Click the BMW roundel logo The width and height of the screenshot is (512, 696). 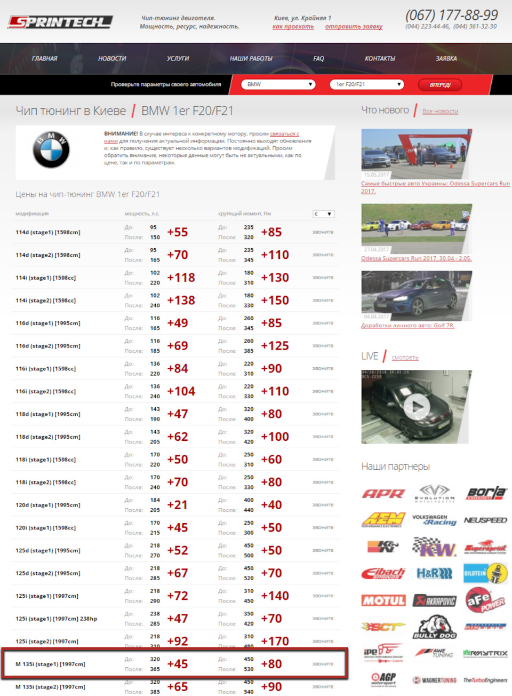click(51, 150)
